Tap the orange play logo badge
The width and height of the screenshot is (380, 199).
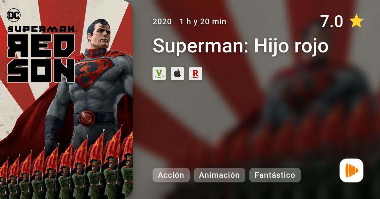[x=351, y=170]
